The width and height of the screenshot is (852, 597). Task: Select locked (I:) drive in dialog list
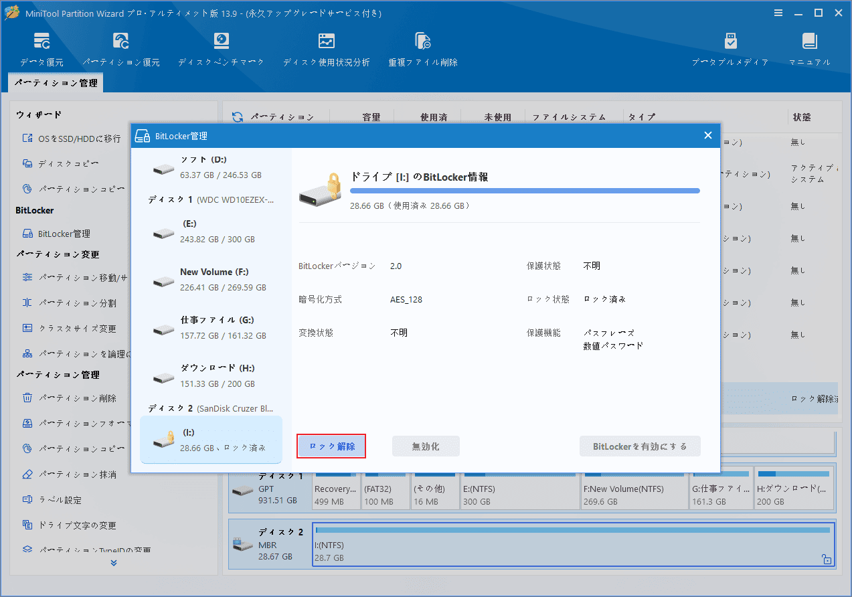click(211, 440)
